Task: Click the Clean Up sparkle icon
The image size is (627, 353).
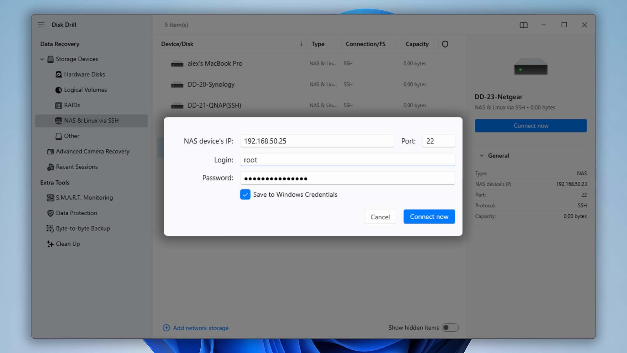Action: 50,244
